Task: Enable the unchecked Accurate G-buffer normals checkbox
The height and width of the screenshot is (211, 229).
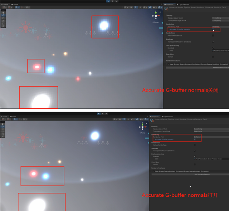Action: (213, 29)
